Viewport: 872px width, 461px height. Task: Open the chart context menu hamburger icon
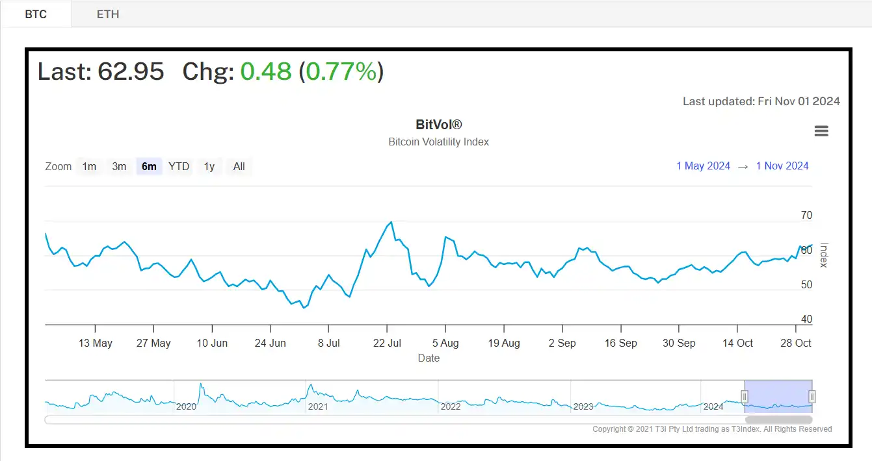coord(821,131)
